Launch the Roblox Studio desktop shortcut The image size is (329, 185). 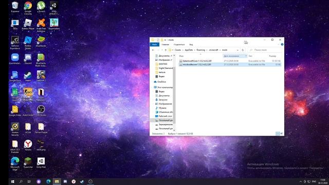28,43
